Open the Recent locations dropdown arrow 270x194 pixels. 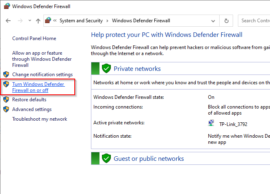[29, 21]
